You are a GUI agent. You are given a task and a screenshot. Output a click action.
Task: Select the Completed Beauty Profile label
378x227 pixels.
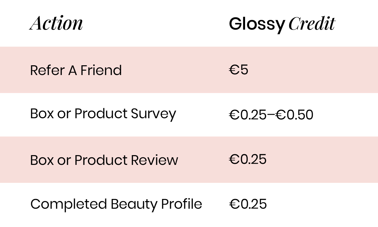click(116, 204)
